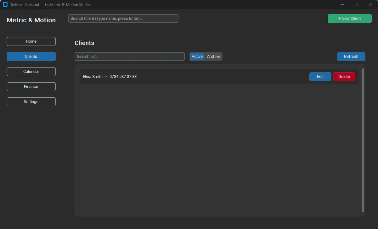378x229 pixels.
Task: Select the Elina Smith name text
Action: tap(93, 77)
